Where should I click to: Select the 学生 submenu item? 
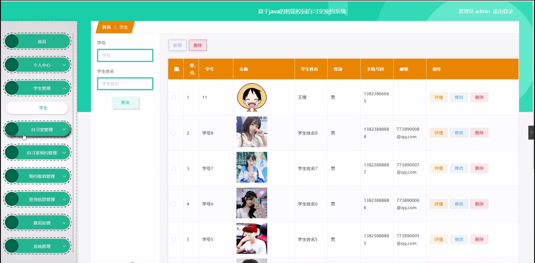click(37, 108)
